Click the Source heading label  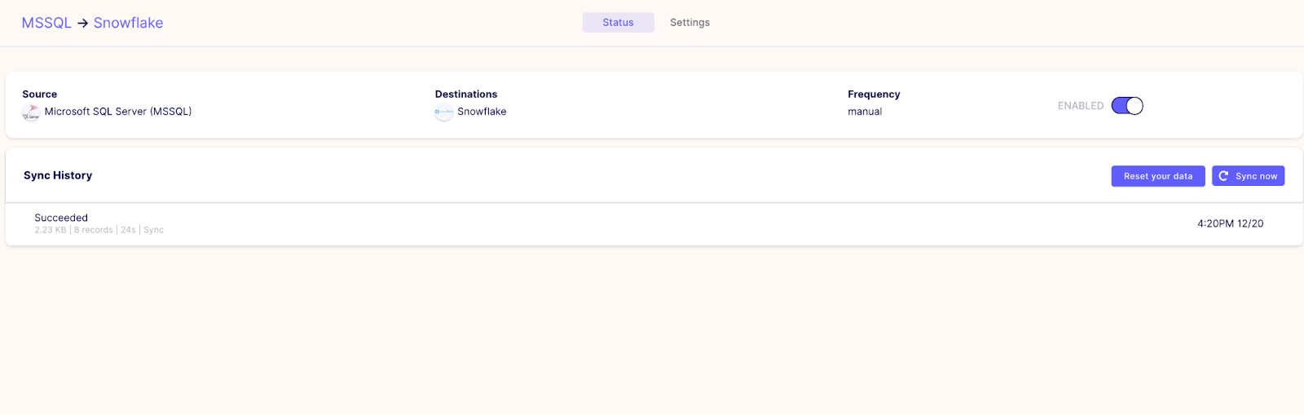point(40,95)
